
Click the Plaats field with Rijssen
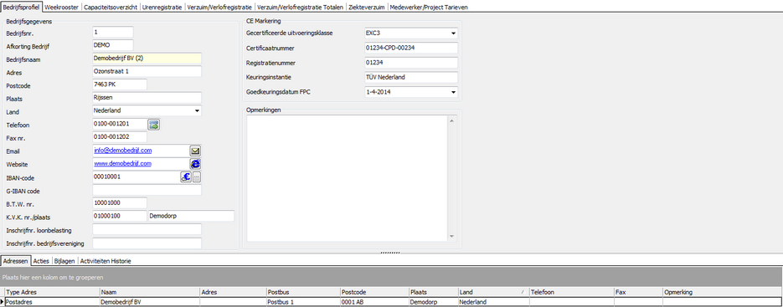[147, 98]
